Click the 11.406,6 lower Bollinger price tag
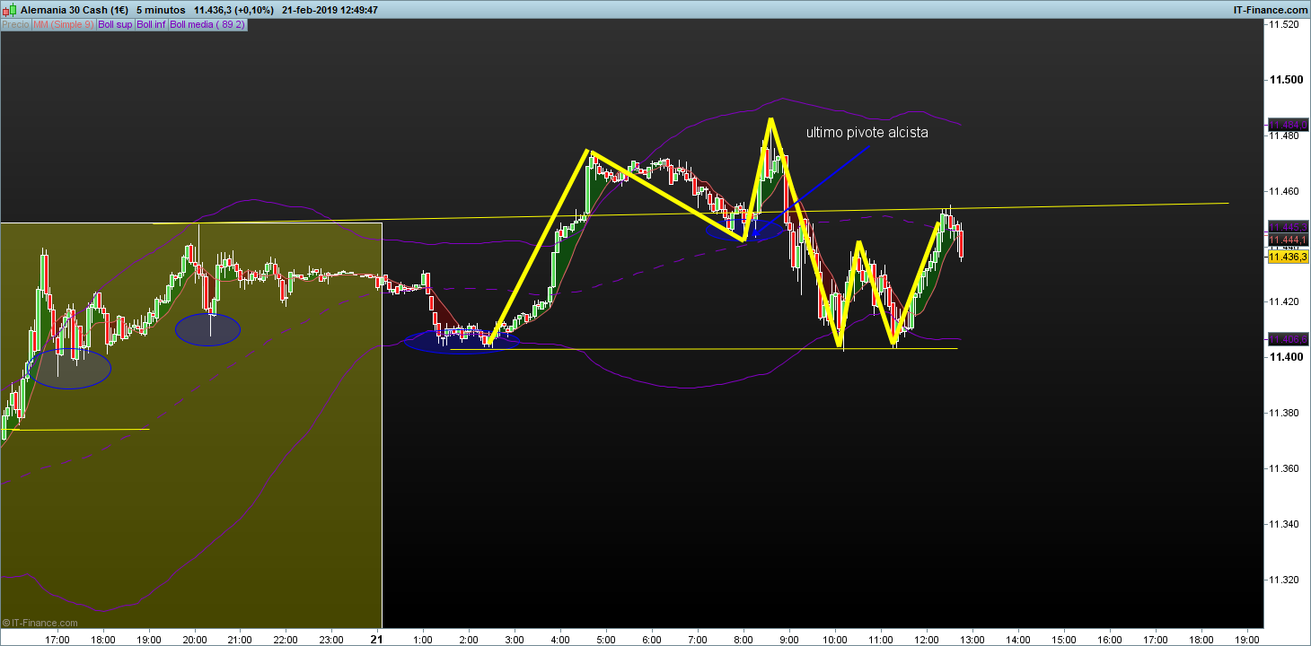 (1288, 339)
